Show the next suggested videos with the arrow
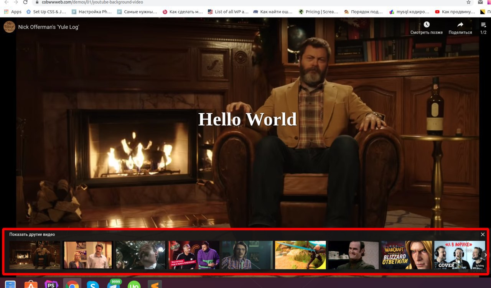This screenshot has height=288, width=491. pos(486,255)
